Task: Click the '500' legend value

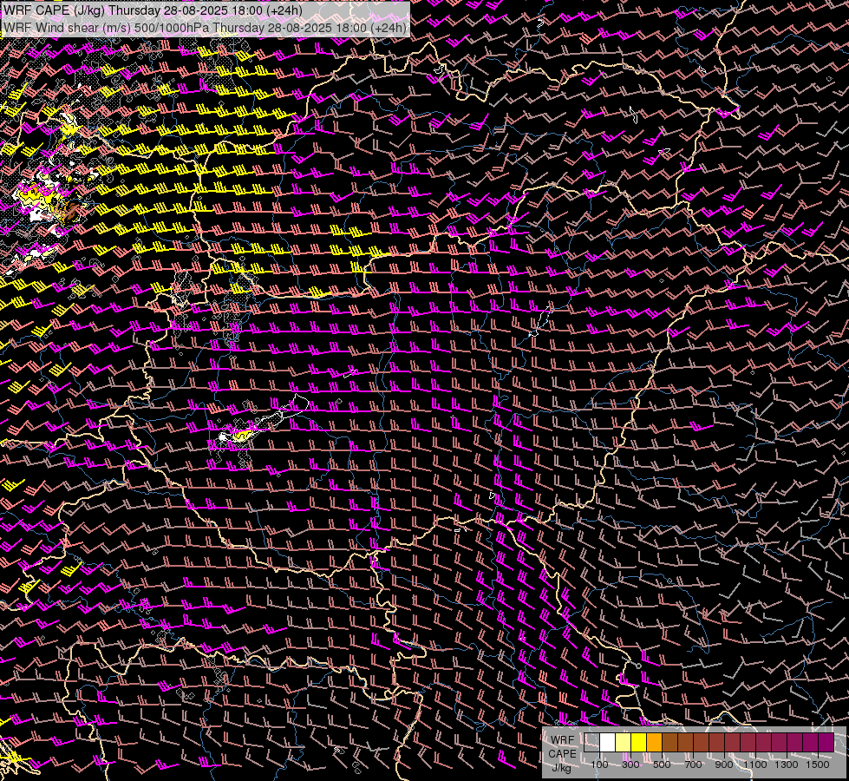Action: pyautogui.click(x=662, y=765)
